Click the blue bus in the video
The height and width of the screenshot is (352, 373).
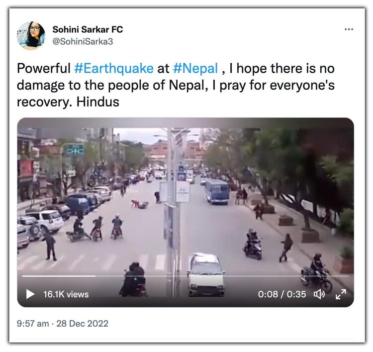coord(217,192)
